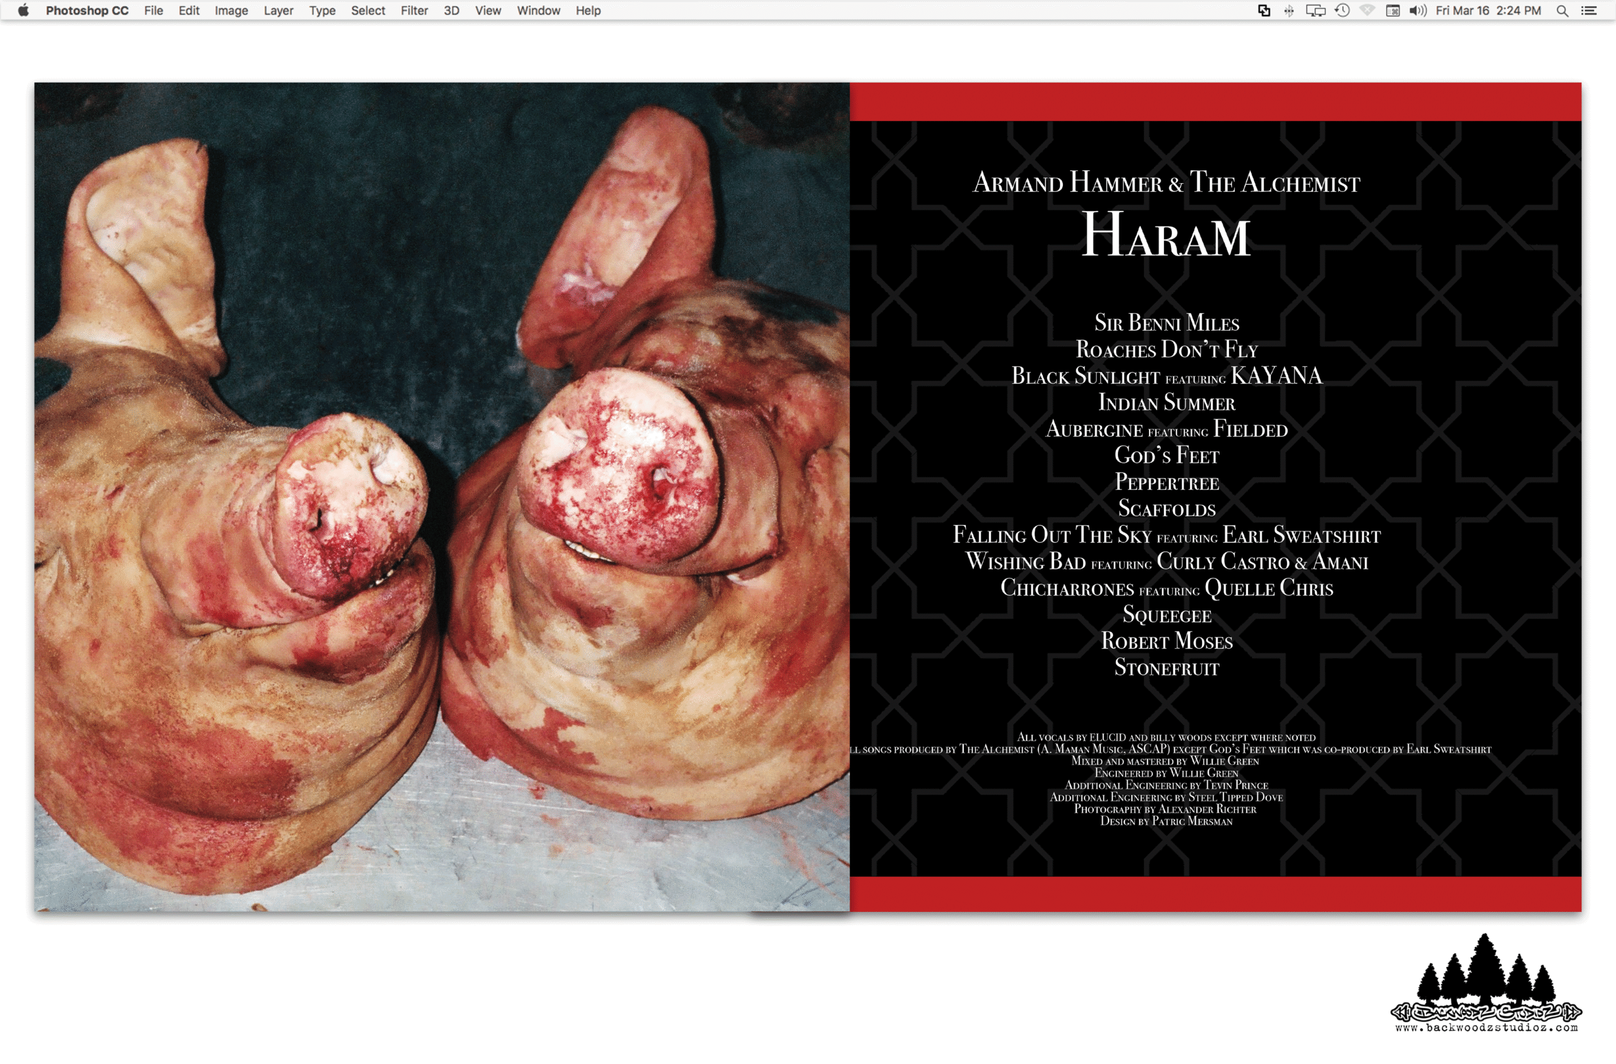Open the volume control menu

pyautogui.click(x=1418, y=10)
